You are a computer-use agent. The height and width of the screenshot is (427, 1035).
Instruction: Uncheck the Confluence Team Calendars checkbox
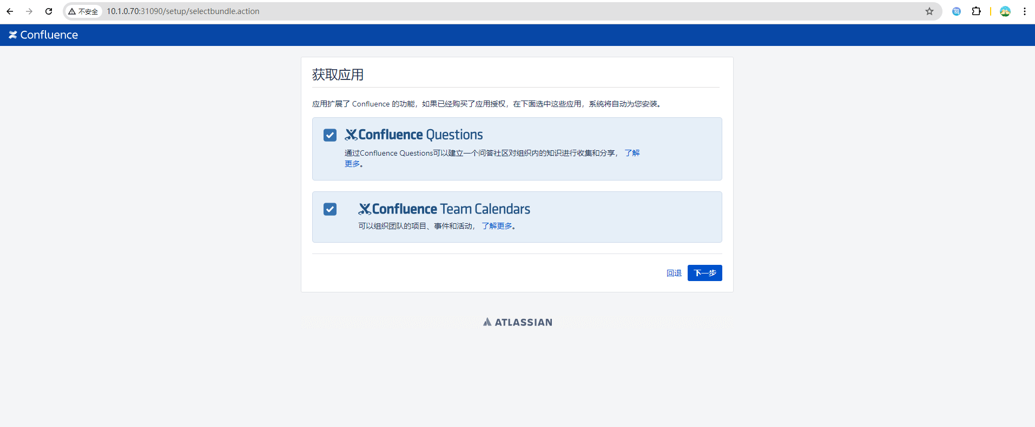(330, 209)
